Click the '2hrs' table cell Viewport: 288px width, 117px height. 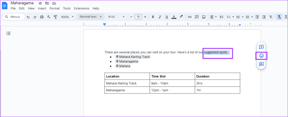pos(217,83)
